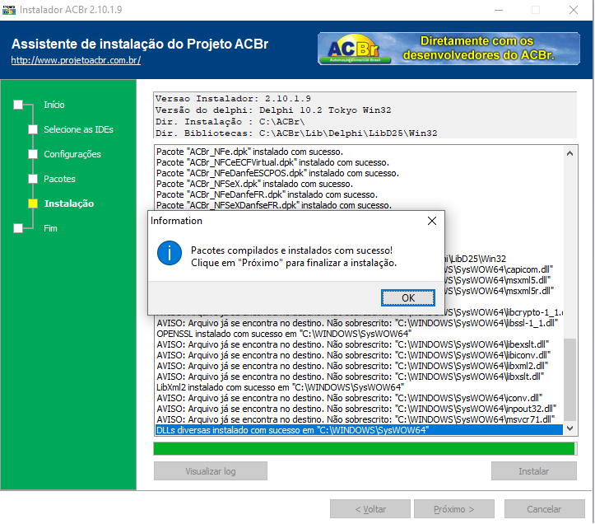Open the projetoacbr.com.br link
This screenshot has width=595, height=524.
(76, 60)
